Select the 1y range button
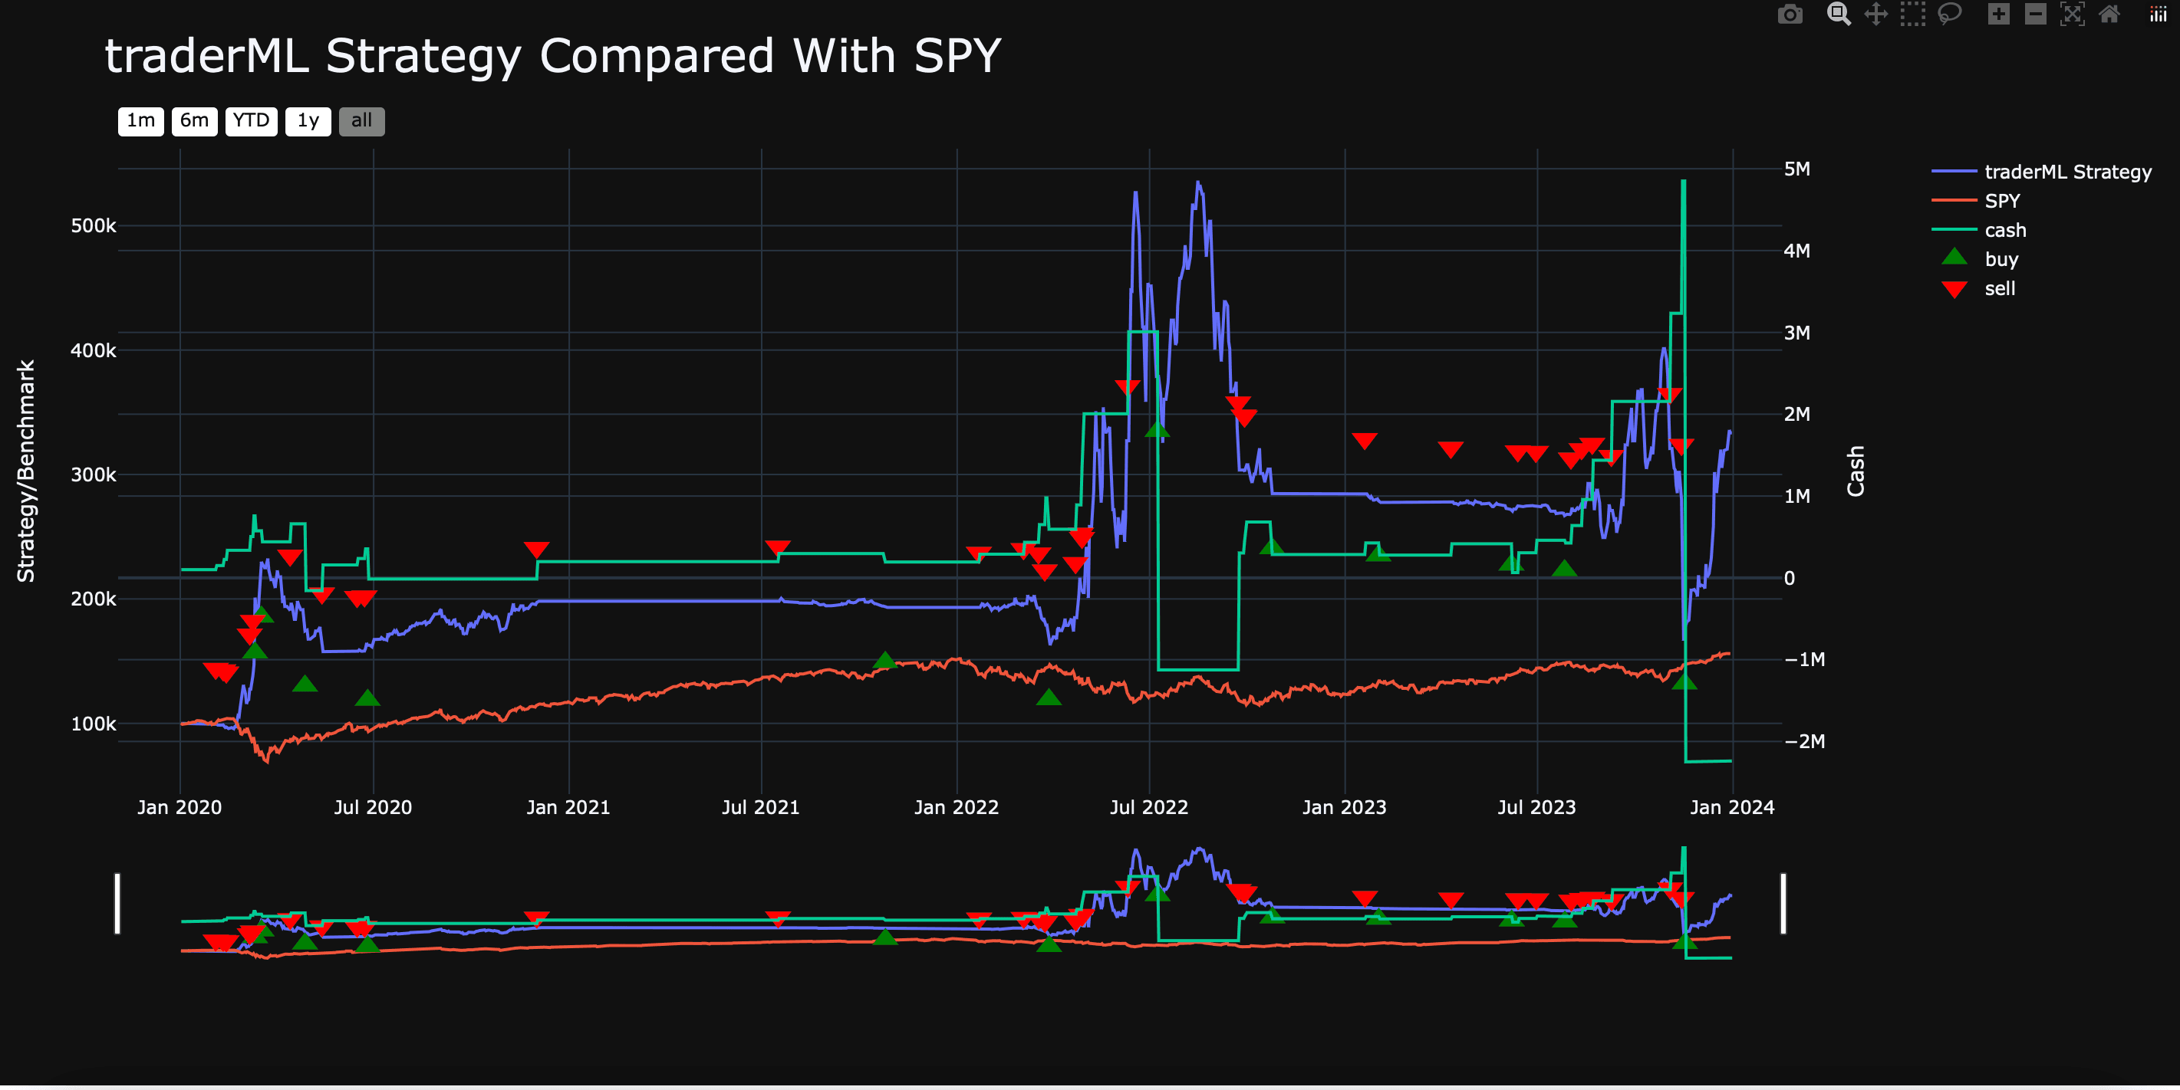 [x=308, y=121]
